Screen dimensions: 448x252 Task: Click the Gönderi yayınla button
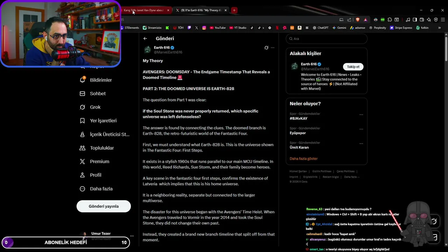tap(104, 206)
